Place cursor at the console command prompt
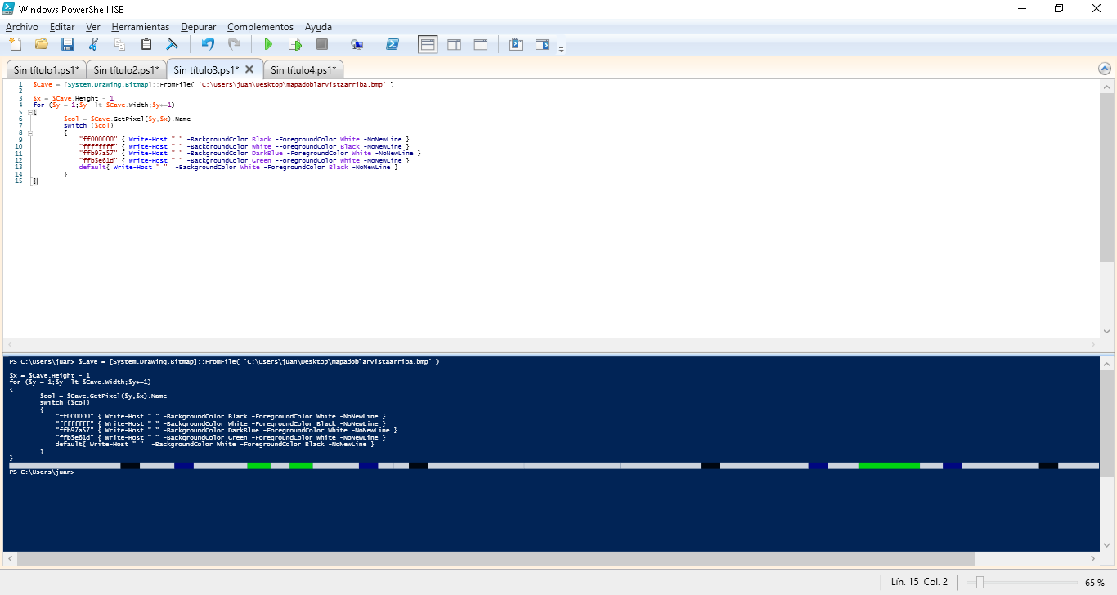This screenshot has width=1117, height=595. (x=78, y=472)
